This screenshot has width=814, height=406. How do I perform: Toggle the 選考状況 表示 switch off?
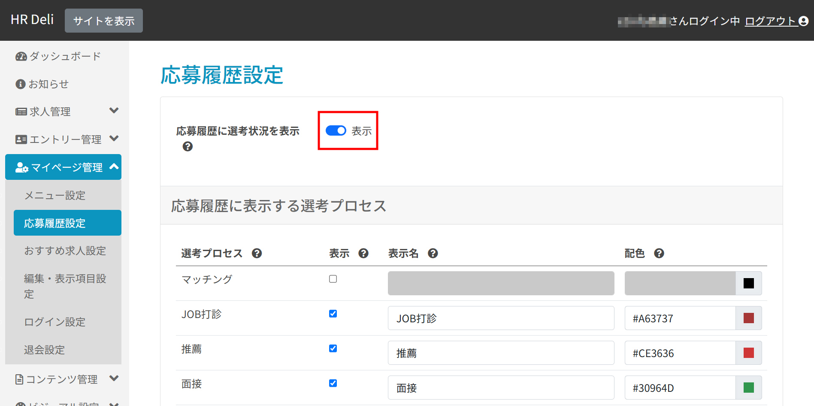point(336,131)
